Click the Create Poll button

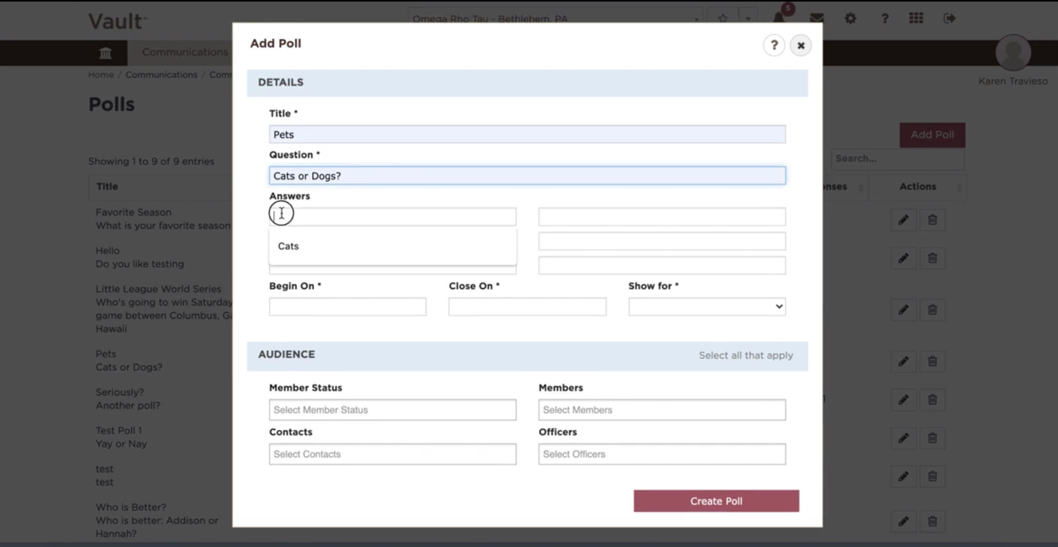point(716,501)
